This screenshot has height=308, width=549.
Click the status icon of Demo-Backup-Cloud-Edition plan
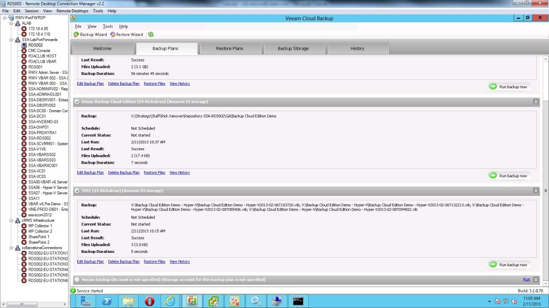[77, 102]
